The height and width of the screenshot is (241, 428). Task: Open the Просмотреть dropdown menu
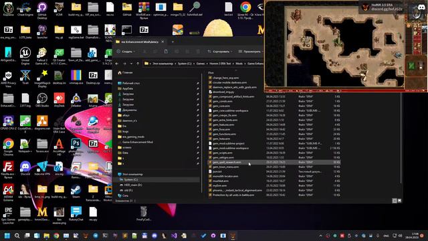251,52
